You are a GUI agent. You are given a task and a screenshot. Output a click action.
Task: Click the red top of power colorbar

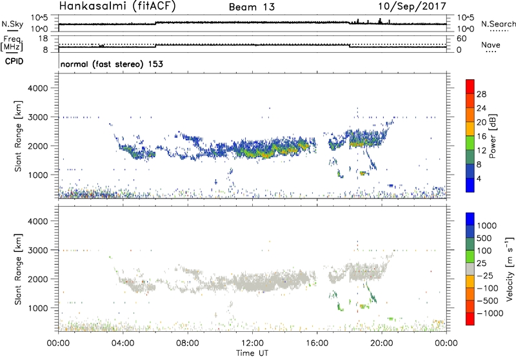click(x=470, y=86)
